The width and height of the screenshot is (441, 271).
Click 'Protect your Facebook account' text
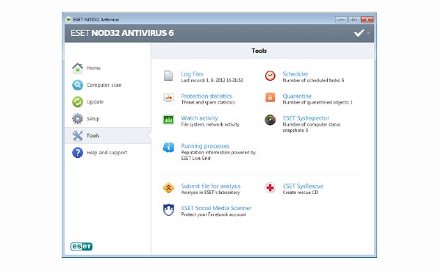click(x=213, y=214)
